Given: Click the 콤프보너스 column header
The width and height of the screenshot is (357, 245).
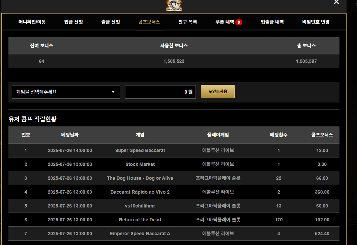Looking at the screenshot, I should (322, 135).
